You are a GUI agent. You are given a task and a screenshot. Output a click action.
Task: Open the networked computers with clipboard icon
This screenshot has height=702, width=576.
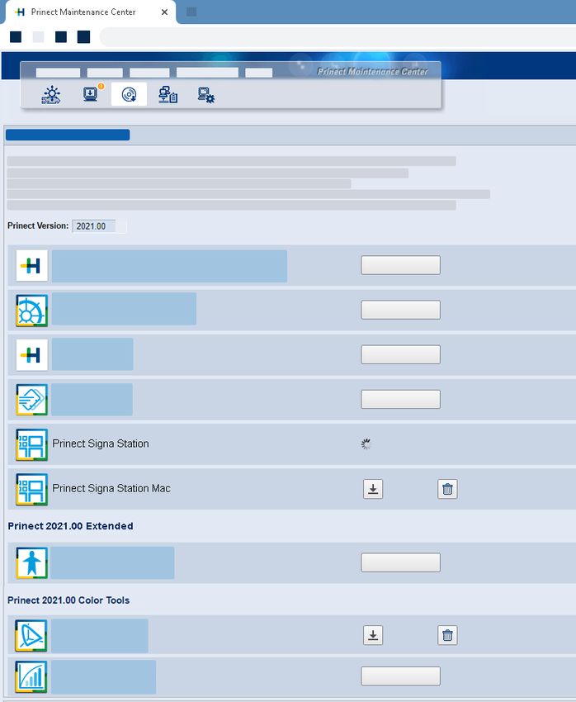168,94
